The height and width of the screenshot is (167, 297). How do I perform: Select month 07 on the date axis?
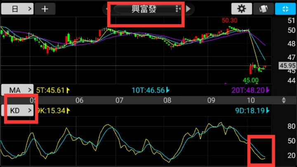coord(119,100)
